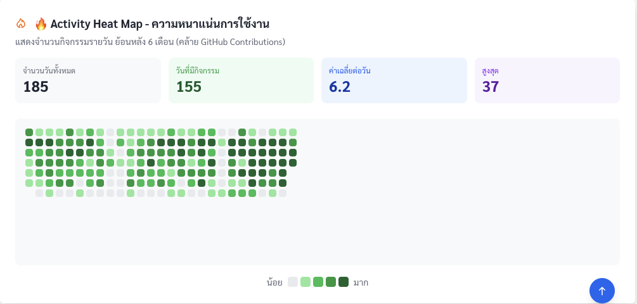Select the middle legend swatch
Image resolution: width=637 pixels, height=304 pixels.
(318, 282)
